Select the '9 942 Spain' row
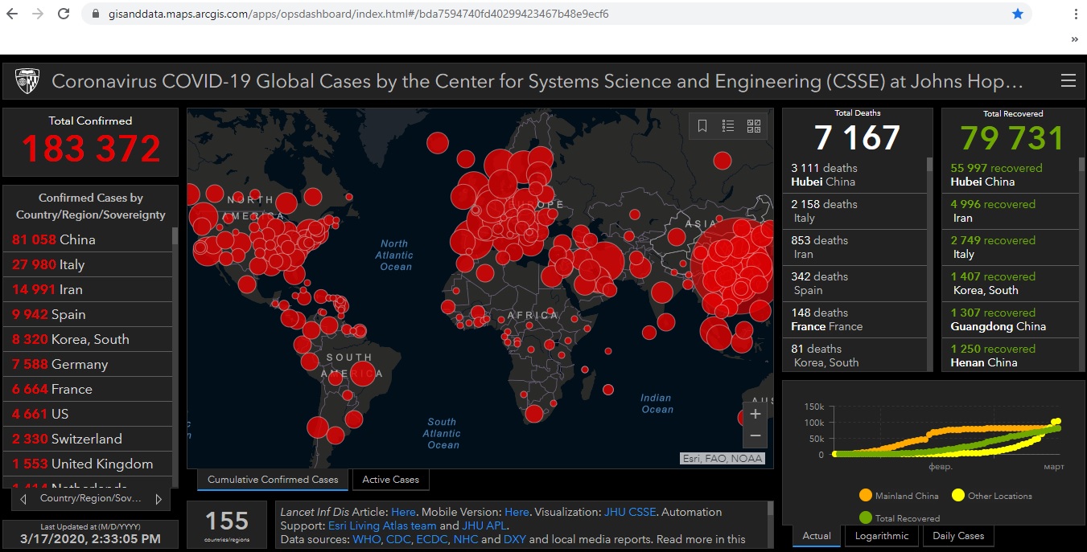 pos(88,314)
